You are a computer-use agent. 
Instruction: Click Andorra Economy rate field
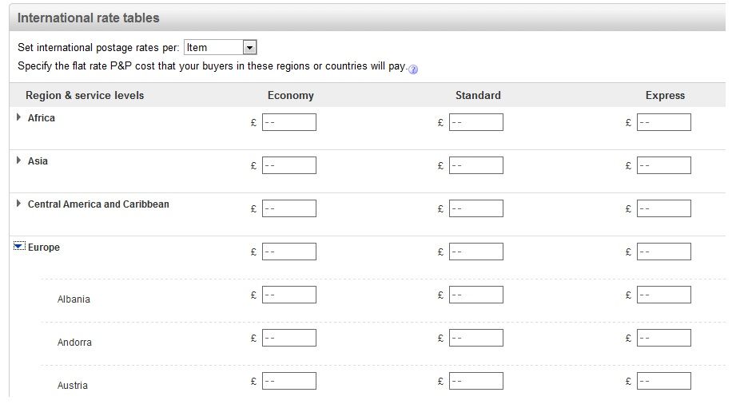[x=288, y=338]
